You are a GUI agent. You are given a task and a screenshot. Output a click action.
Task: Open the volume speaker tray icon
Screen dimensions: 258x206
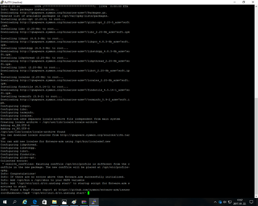[225, 202]
